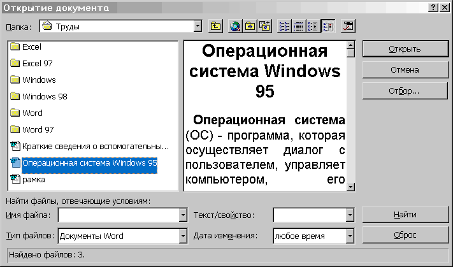This screenshot has height=267, width=453.
Task: Click the Найти button
Action: point(405,215)
